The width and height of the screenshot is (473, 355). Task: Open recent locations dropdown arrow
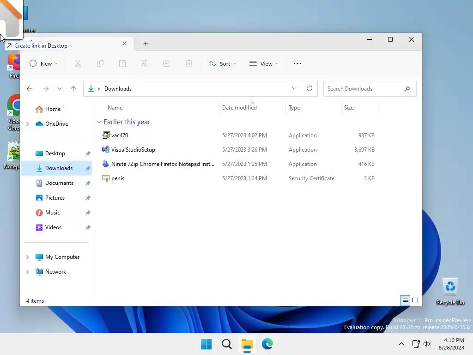(x=60, y=89)
